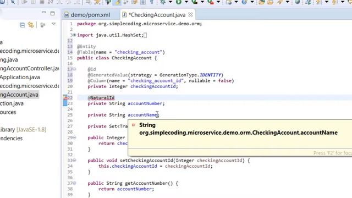This screenshot has height=198, width=352.
Task: Open the Package Explorer view menu arrow
Action: (x=53, y=24)
